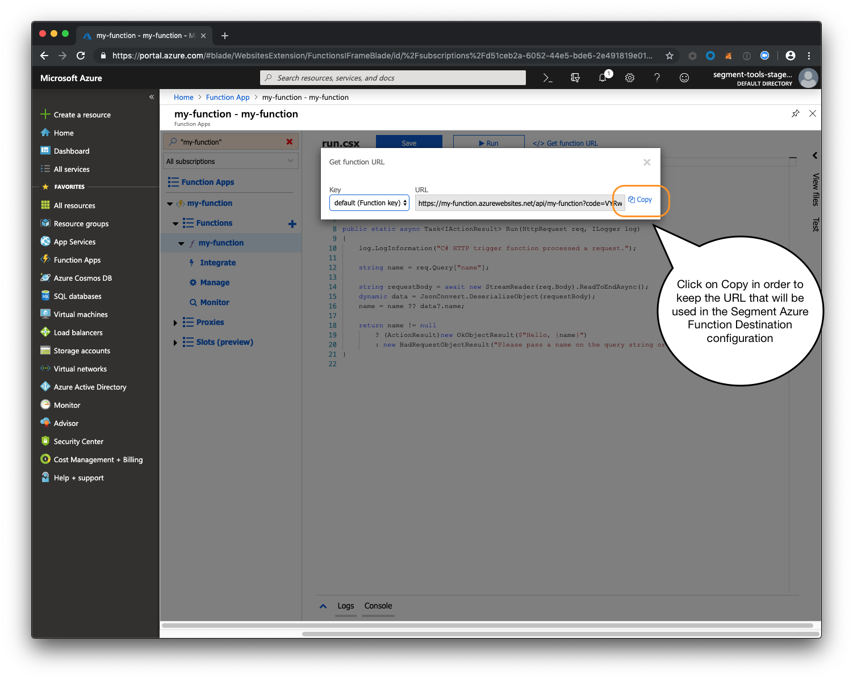Send feedback with the smiley icon

coord(684,78)
